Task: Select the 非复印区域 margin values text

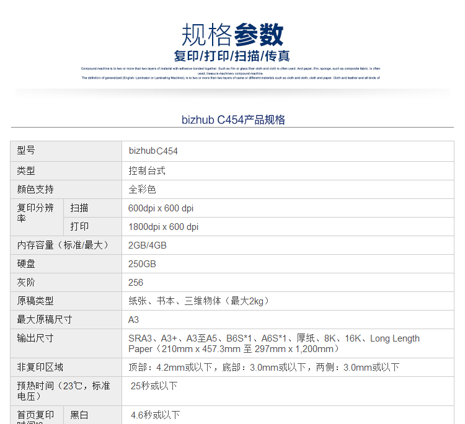Action: click(263, 368)
